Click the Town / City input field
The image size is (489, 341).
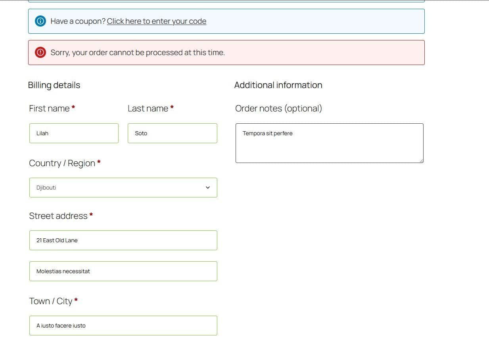click(123, 326)
